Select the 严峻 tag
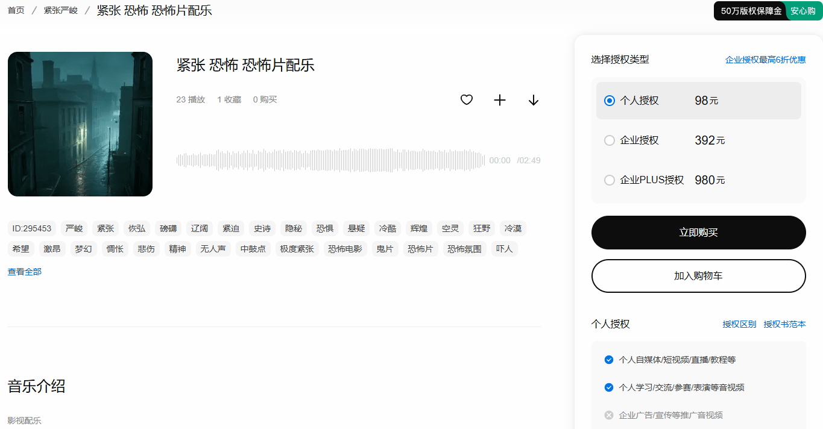 74,228
